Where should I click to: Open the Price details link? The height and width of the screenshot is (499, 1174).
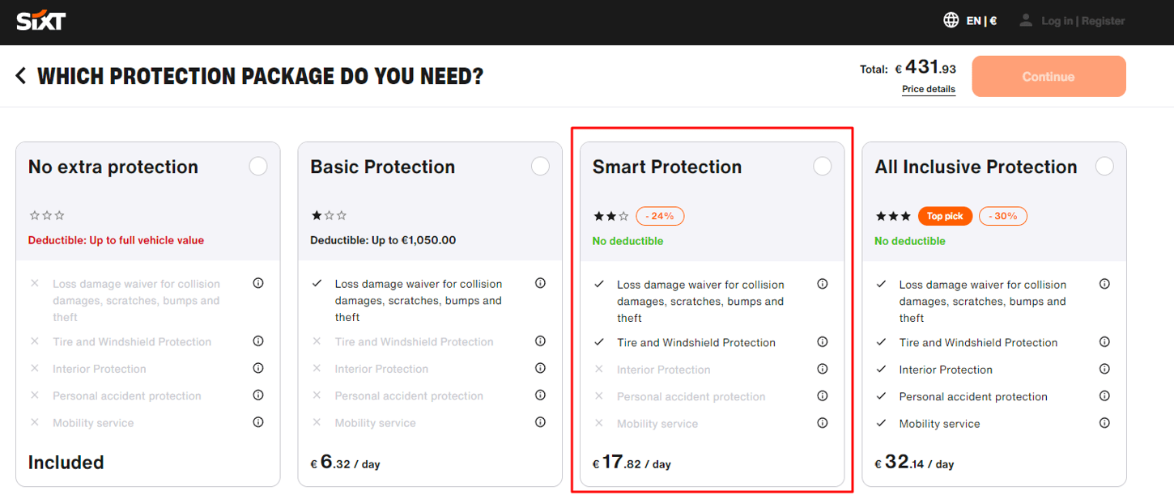(929, 89)
